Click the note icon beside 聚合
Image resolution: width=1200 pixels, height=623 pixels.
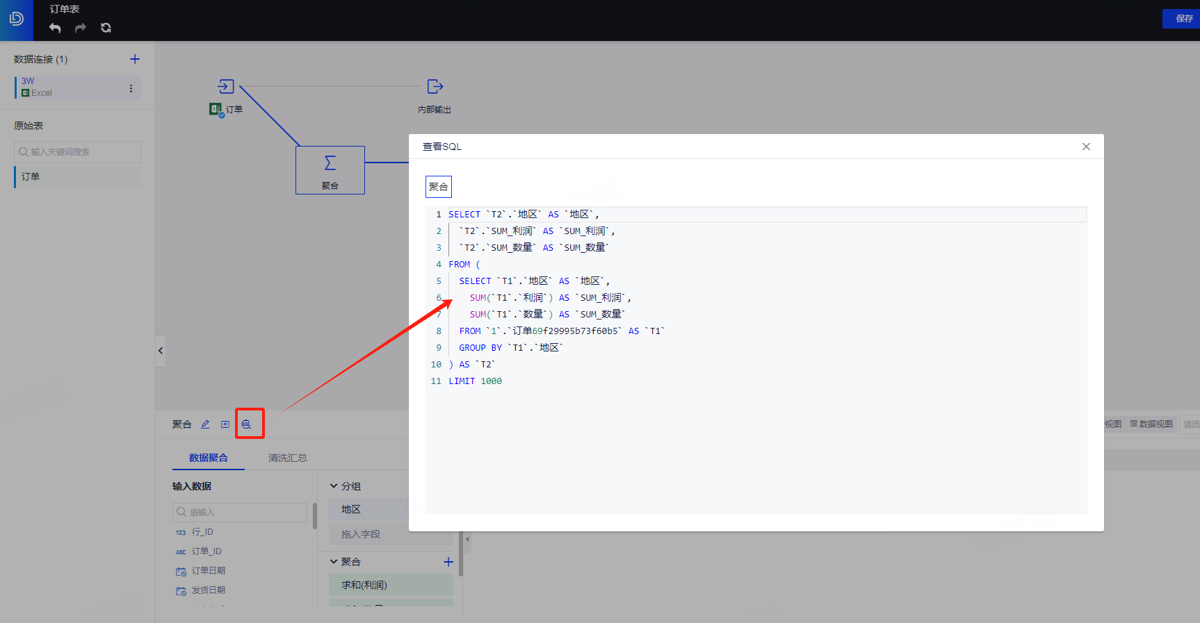tap(225, 424)
